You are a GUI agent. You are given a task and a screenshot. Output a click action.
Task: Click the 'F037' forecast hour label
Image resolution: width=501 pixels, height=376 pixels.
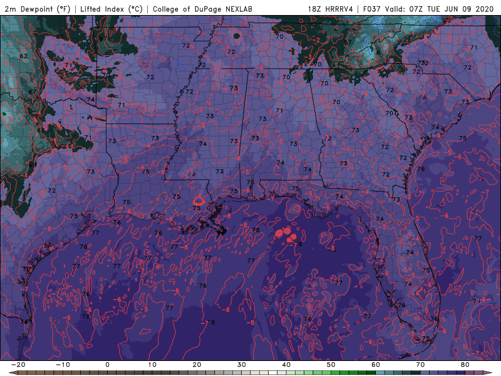point(372,9)
